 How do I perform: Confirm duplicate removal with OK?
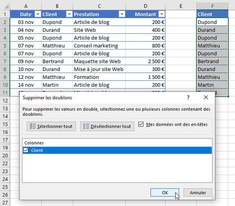(164, 192)
